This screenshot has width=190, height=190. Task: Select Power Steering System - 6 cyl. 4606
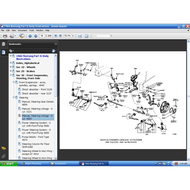pos(36,124)
